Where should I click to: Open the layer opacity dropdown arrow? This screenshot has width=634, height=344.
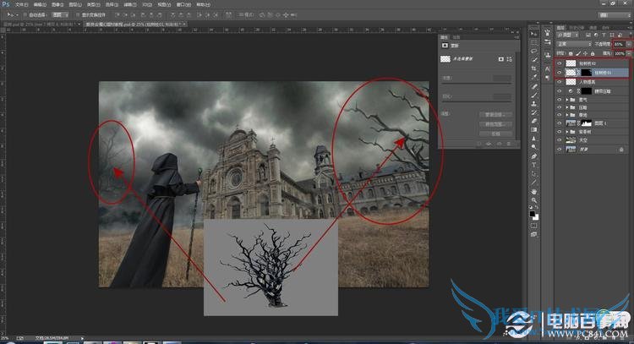(x=628, y=44)
